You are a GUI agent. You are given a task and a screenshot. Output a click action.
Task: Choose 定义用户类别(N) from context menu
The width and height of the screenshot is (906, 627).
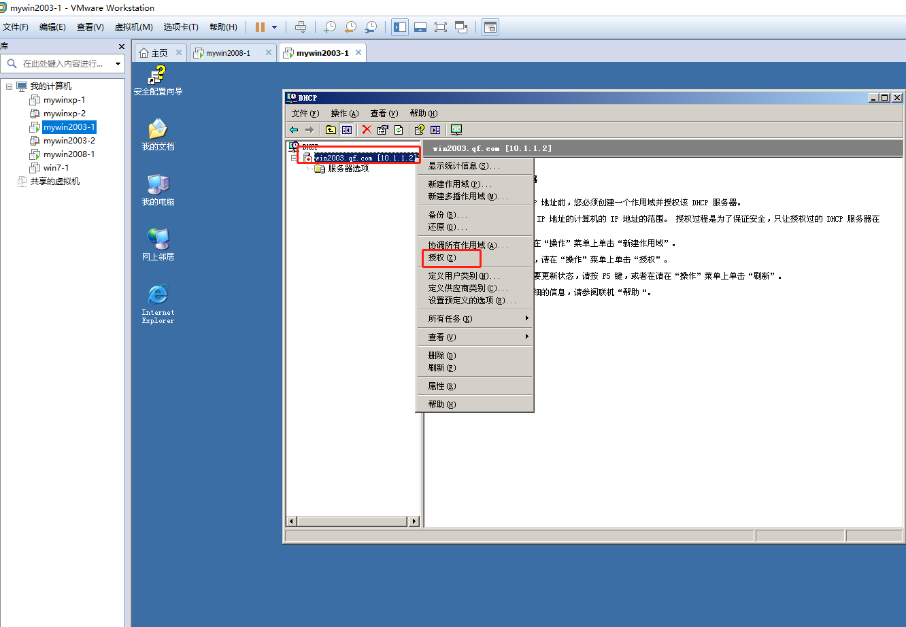475,276
